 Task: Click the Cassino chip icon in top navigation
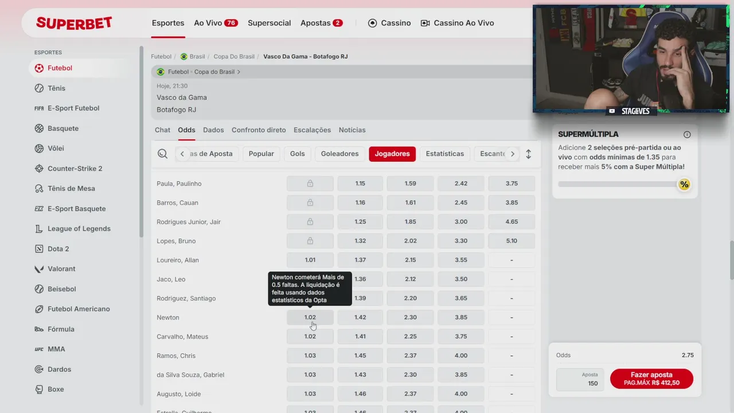(x=373, y=23)
